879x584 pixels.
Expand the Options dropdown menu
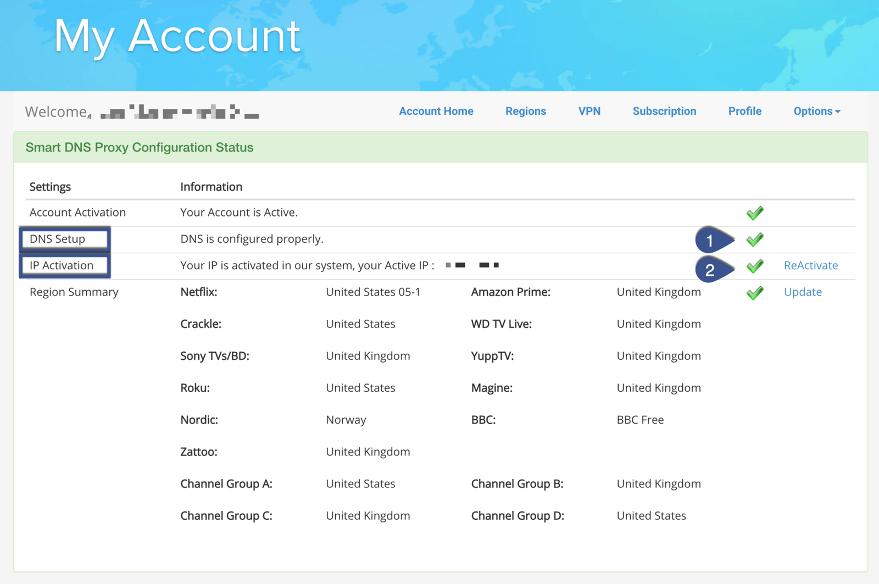816,112
